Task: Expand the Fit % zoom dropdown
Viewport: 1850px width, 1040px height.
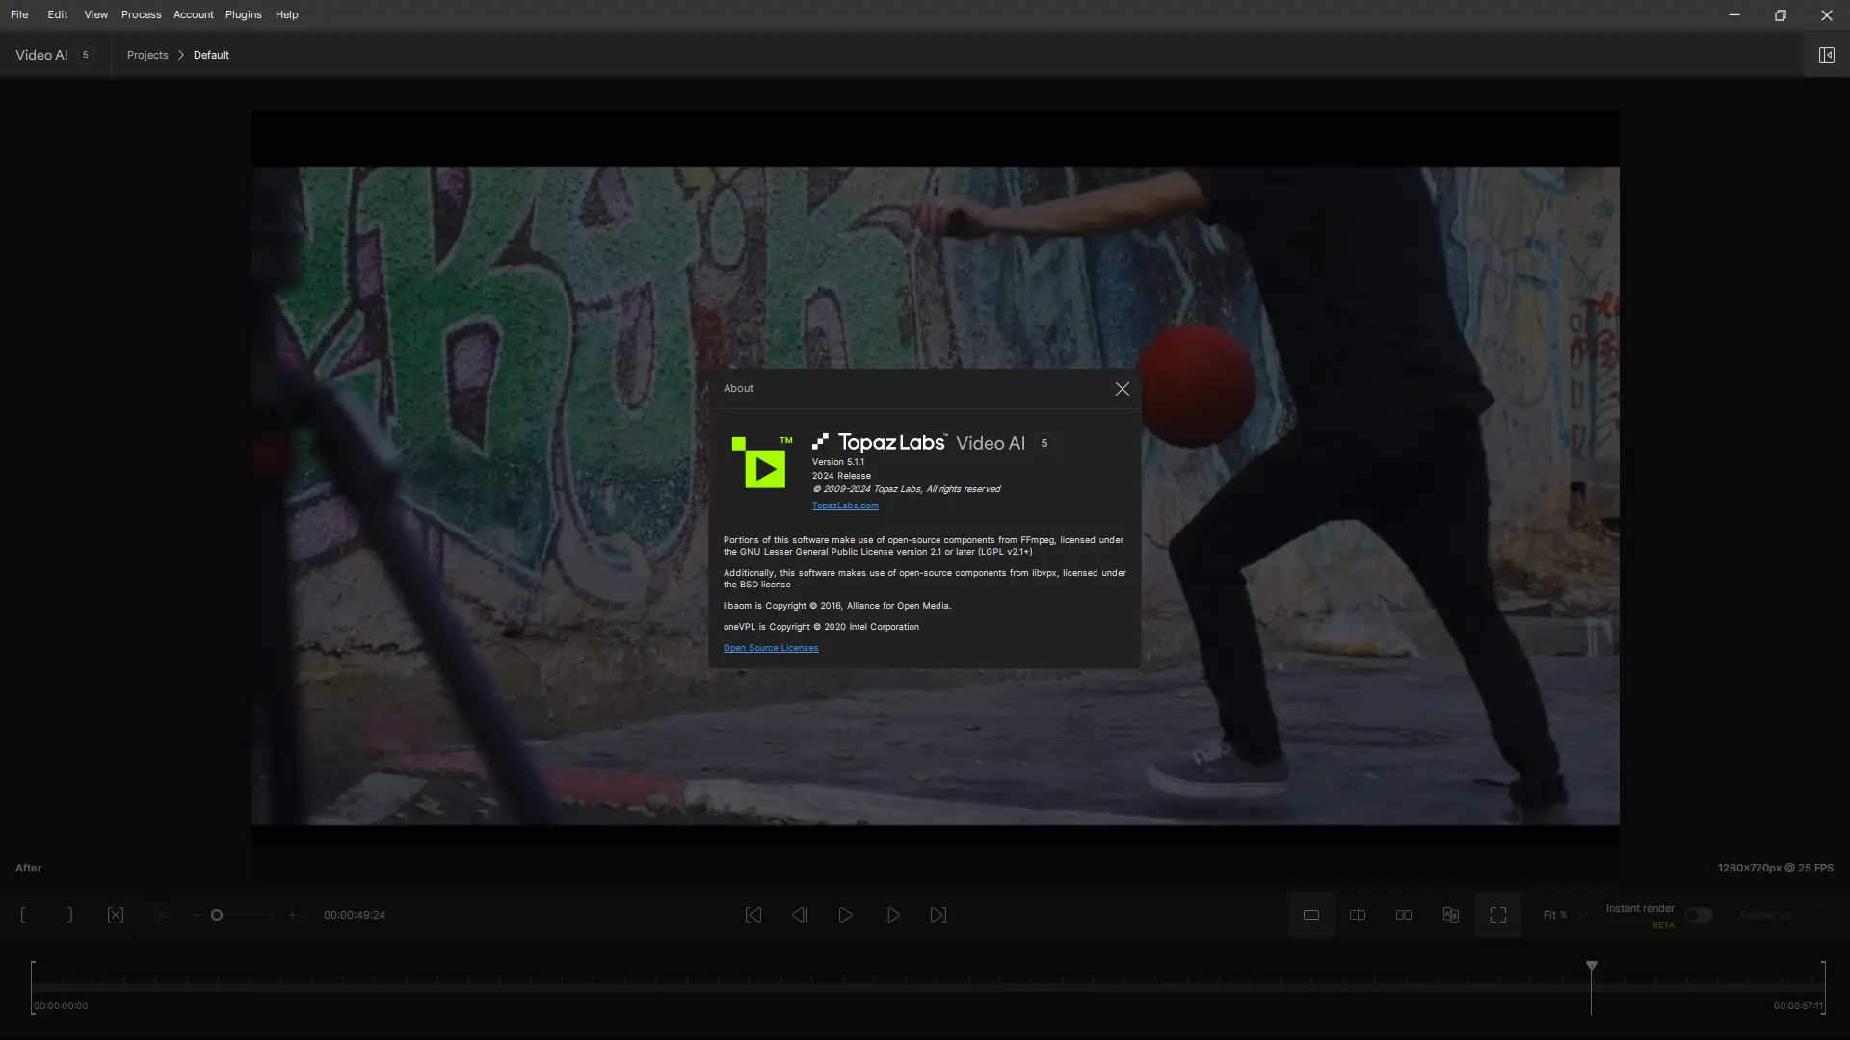Action: tap(1564, 915)
